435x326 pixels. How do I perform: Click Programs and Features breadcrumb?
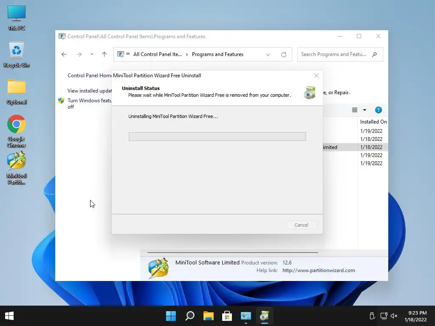click(x=217, y=54)
